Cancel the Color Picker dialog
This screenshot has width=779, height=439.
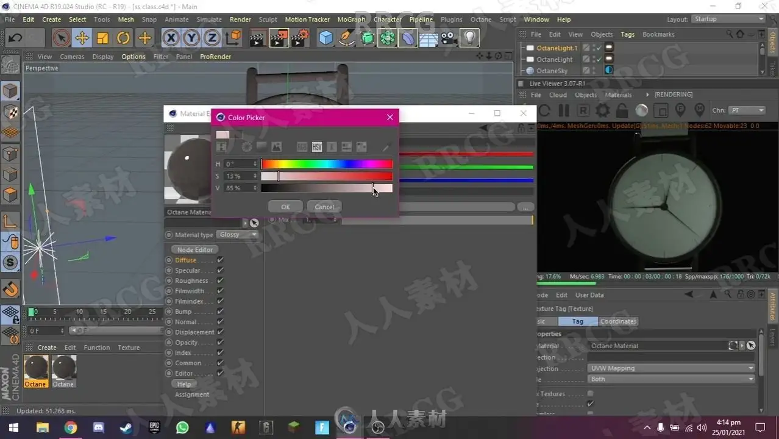[x=324, y=207]
